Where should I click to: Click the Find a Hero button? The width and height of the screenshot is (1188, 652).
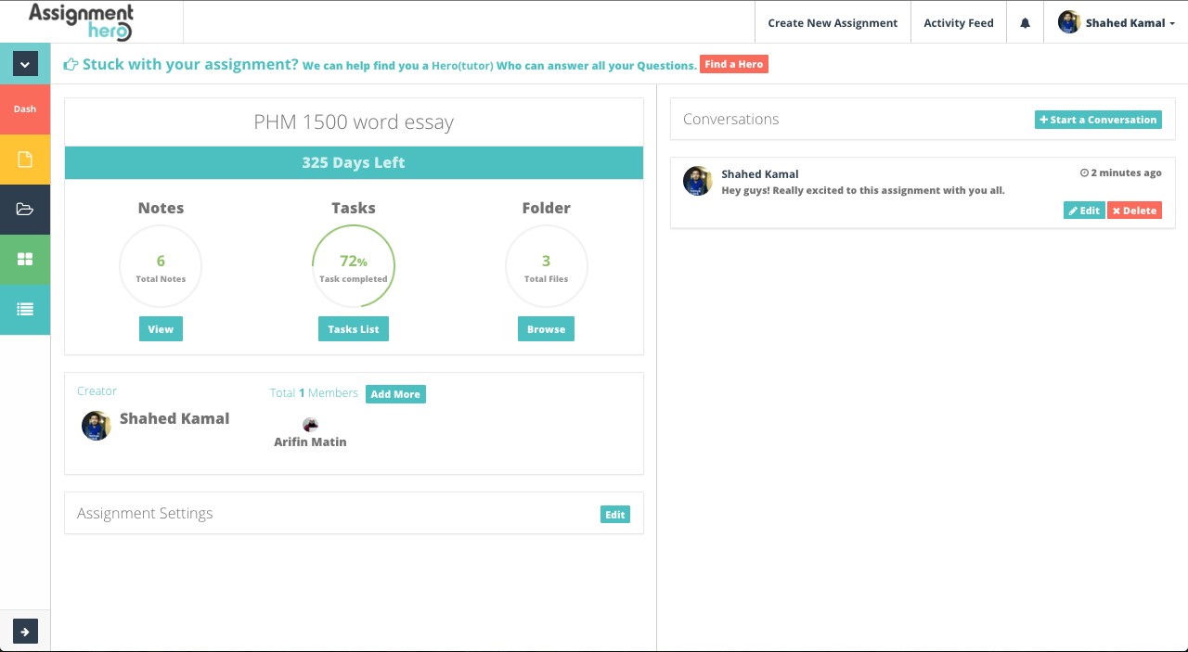(733, 64)
